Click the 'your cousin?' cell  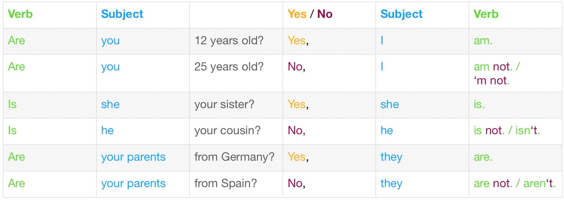227,131
